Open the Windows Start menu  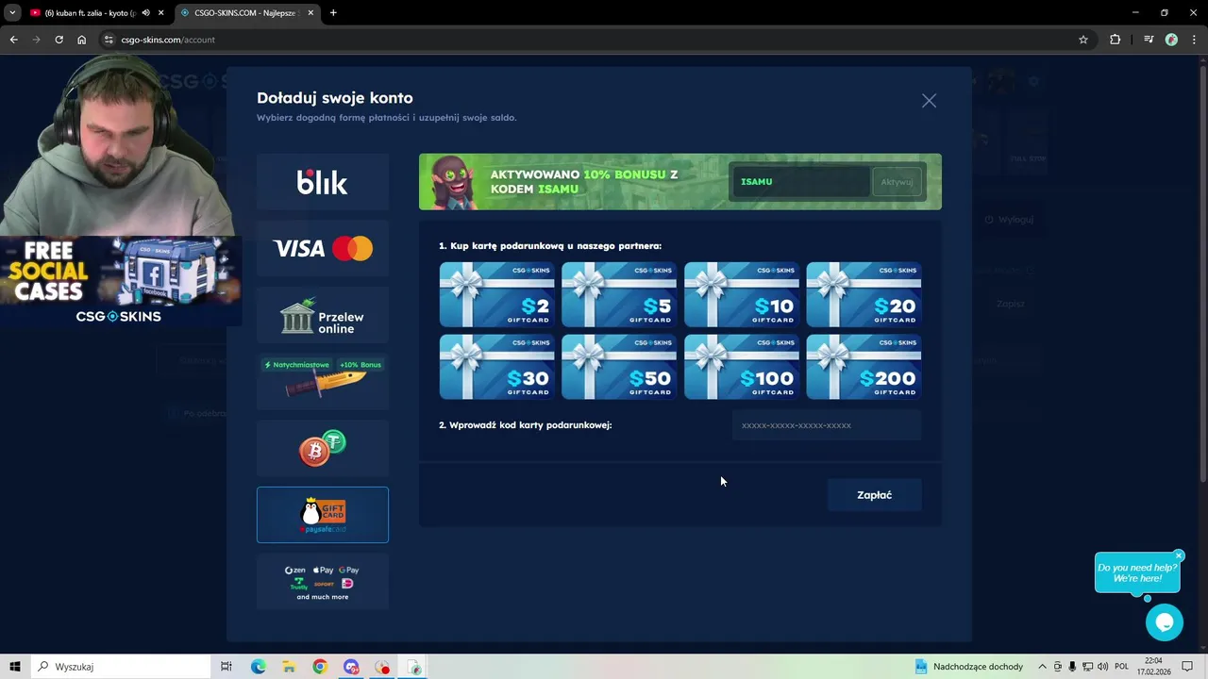pyautogui.click(x=14, y=667)
